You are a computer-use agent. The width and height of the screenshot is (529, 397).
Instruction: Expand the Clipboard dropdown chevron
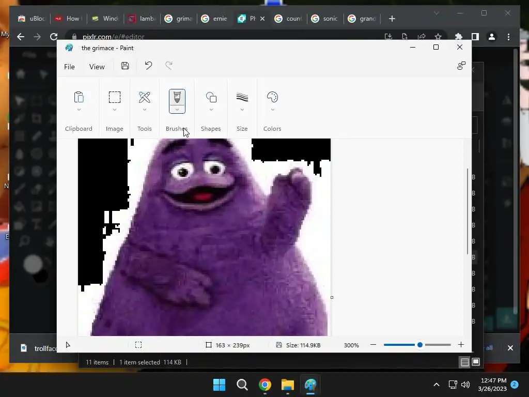pos(79,110)
